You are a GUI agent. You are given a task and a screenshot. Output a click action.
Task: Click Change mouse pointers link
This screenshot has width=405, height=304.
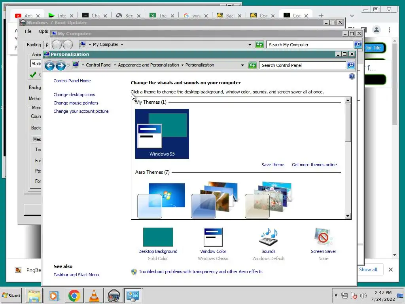click(76, 103)
